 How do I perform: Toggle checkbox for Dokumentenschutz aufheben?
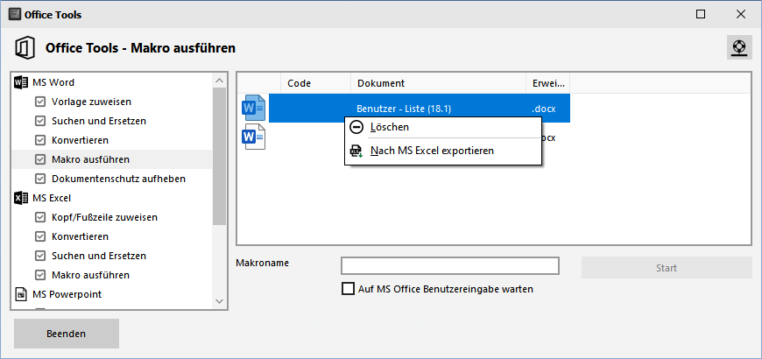pyautogui.click(x=39, y=179)
